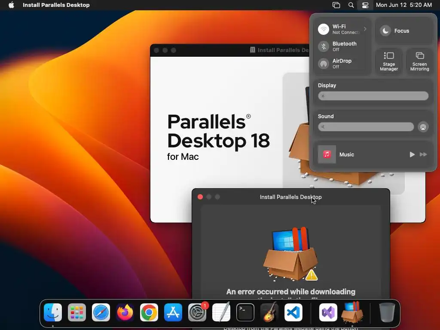Image resolution: width=440 pixels, height=330 pixels.
Task: Adjust the Sound volume slider
Action: click(366, 127)
